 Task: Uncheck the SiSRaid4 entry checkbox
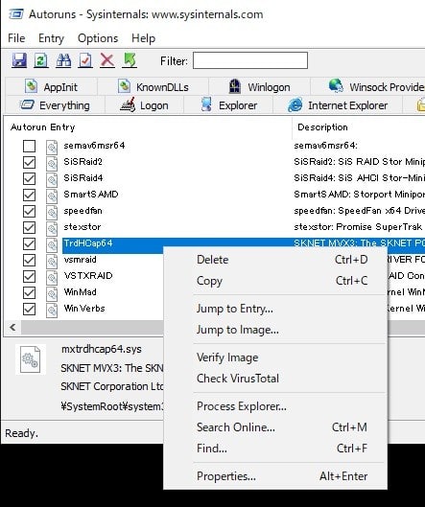click(29, 178)
